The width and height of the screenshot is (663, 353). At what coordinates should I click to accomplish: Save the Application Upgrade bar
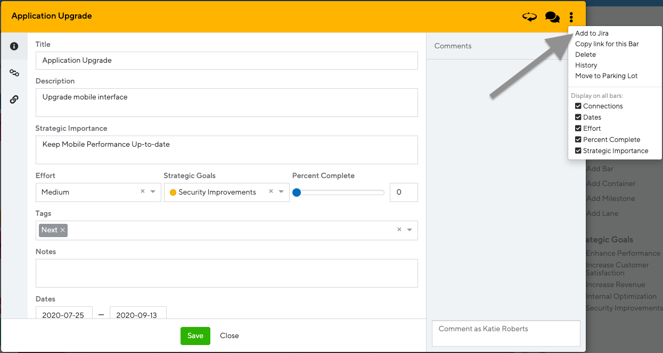[x=195, y=335]
